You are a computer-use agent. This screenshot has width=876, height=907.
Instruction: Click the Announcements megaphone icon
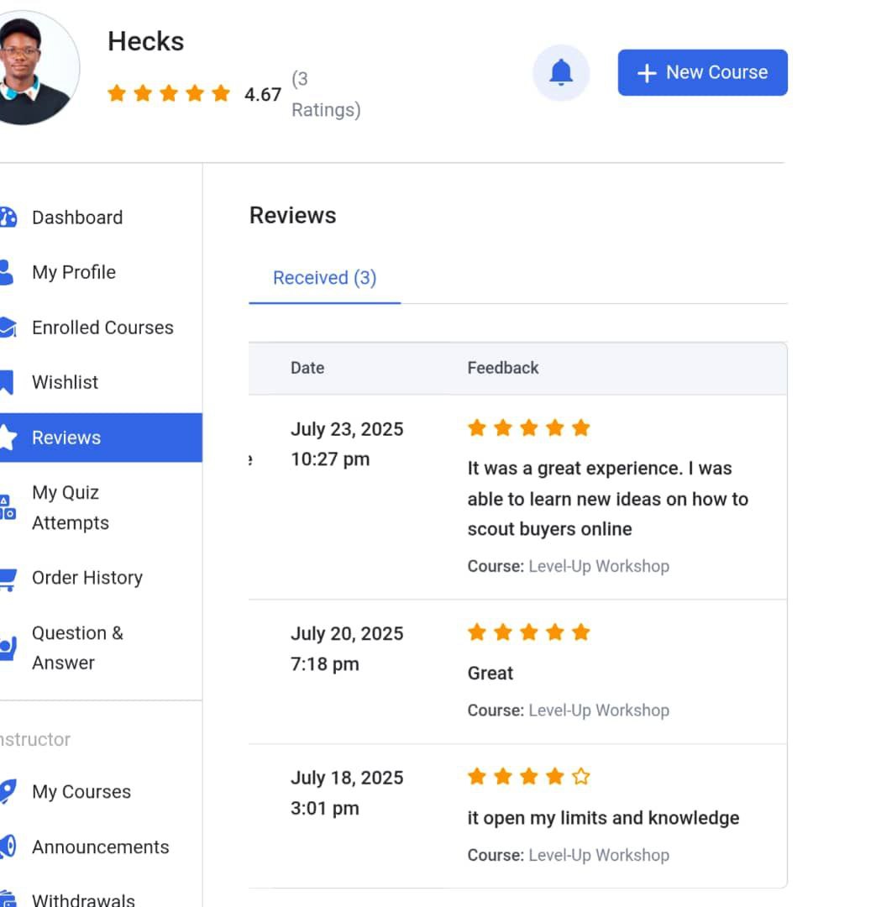(8, 847)
